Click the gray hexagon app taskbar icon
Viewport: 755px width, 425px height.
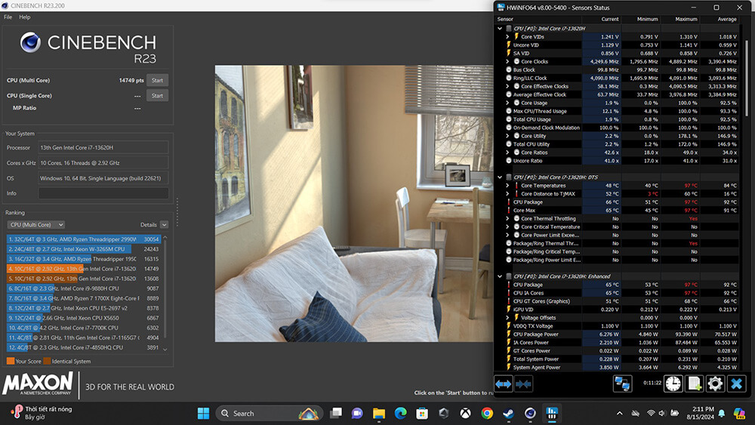pyautogui.click(x=443, y=414)
